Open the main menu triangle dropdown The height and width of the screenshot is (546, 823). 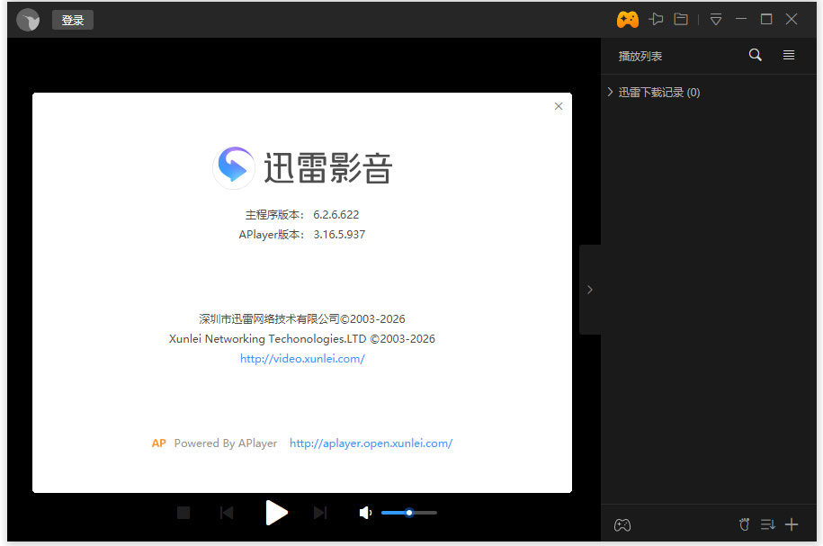[x=715, y=18]
